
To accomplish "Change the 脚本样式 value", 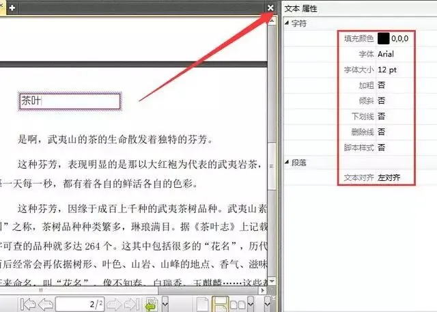I will tap(381, 147).
